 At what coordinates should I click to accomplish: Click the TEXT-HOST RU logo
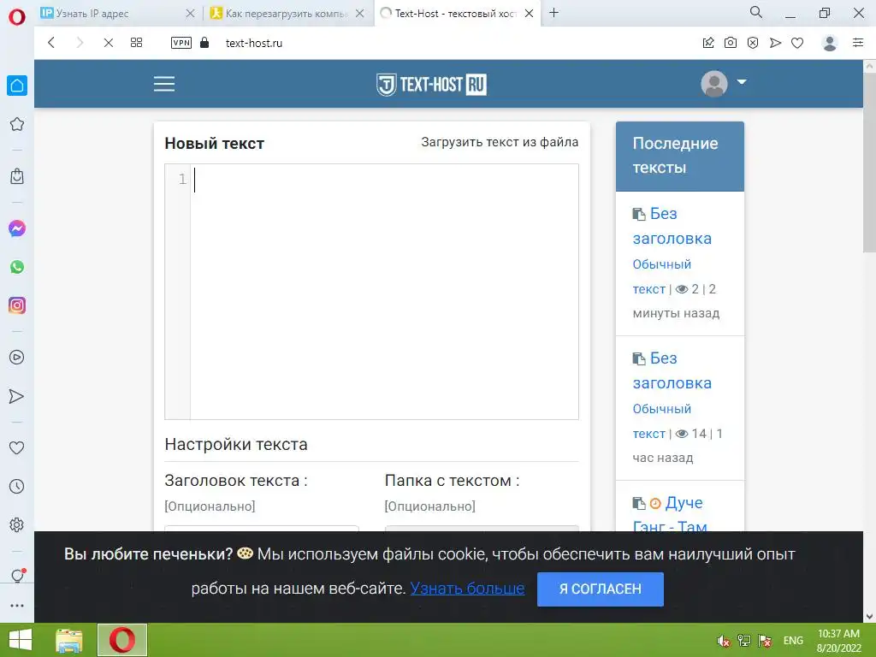click(x=431, y=85)
